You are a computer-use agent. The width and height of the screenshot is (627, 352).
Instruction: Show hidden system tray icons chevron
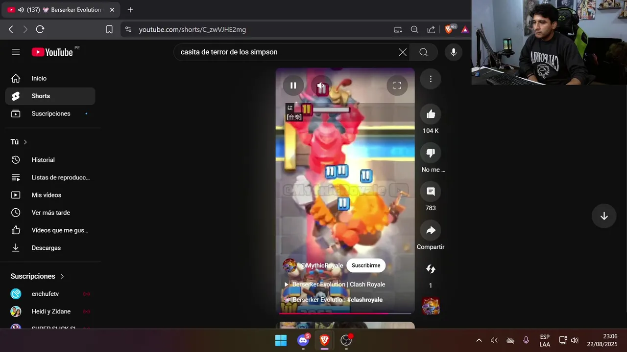479,340
